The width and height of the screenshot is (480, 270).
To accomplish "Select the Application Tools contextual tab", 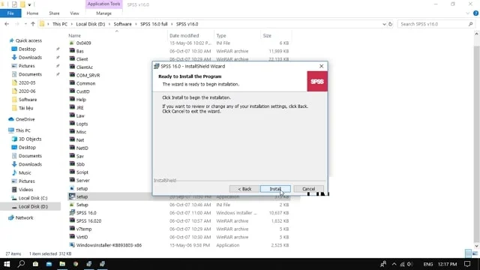I will (x=103, y=4).
